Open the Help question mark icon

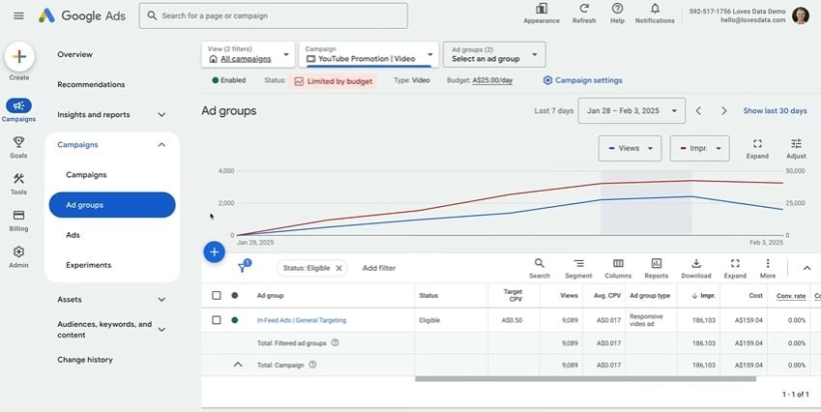(617, 9)
